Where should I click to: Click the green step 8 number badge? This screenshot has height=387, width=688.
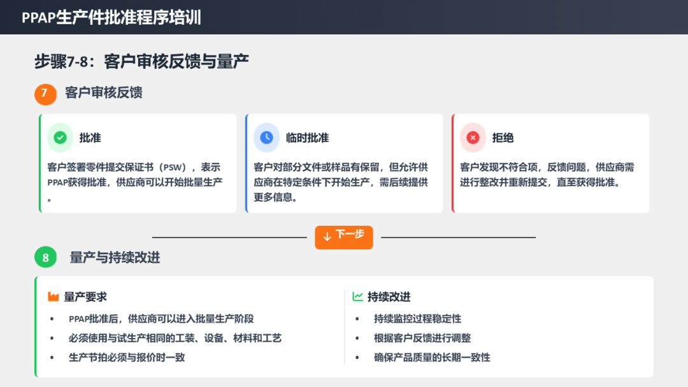point(45,258)
